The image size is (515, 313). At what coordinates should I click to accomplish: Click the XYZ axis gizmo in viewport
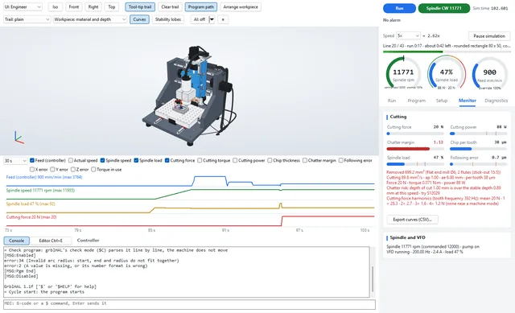(19, 137)
